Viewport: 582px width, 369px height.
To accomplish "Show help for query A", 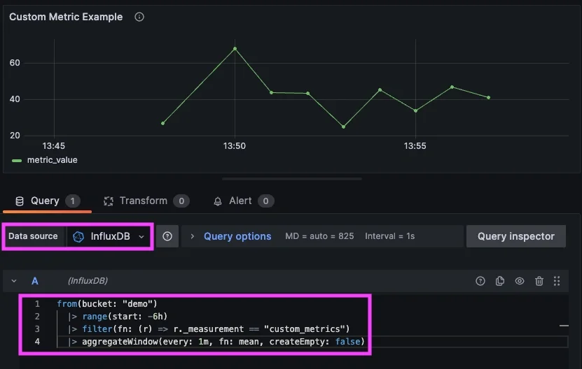I will [480, 281].
